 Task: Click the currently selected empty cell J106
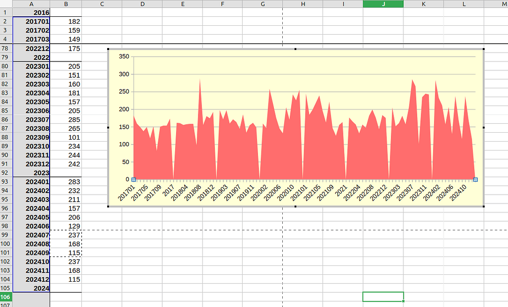click(x=383, y=297)
